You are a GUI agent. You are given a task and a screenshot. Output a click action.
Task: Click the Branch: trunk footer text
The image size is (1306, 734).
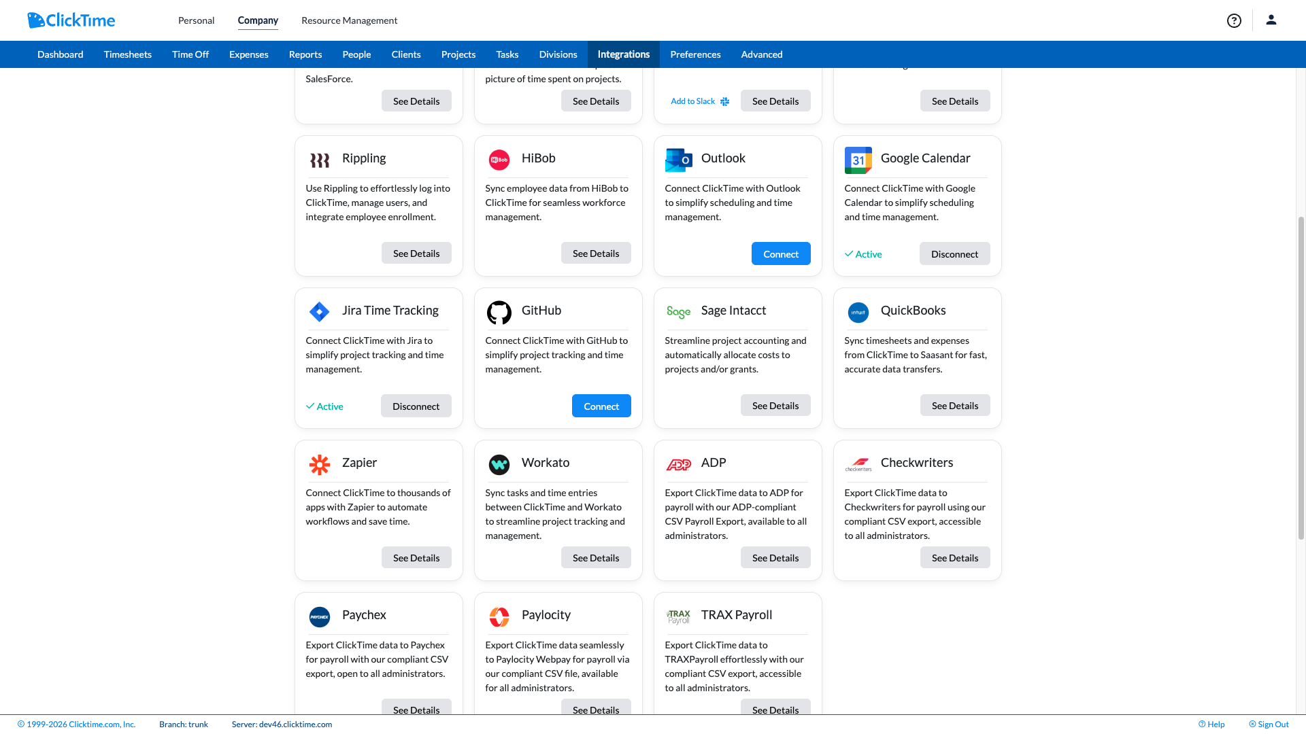coord(184,724)
